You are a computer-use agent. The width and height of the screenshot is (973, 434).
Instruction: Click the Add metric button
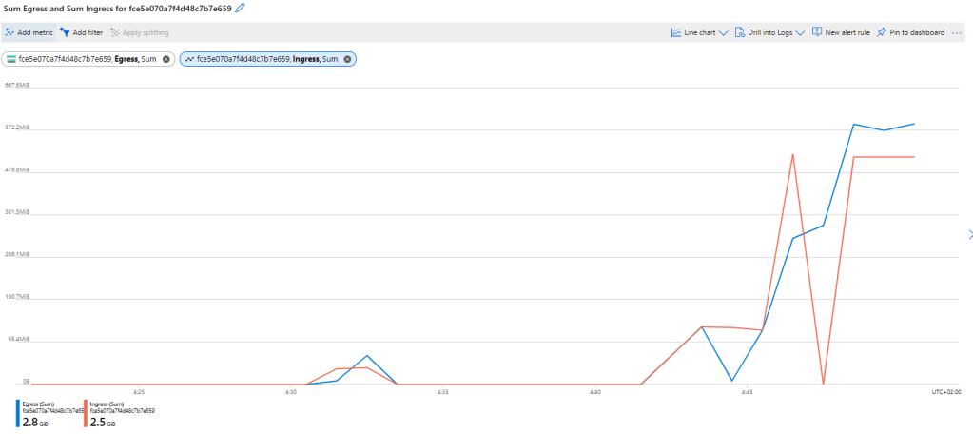click(x=28, y=32)
